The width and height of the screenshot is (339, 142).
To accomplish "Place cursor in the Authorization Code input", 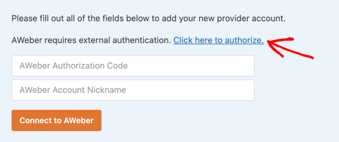I will point(133,66).
